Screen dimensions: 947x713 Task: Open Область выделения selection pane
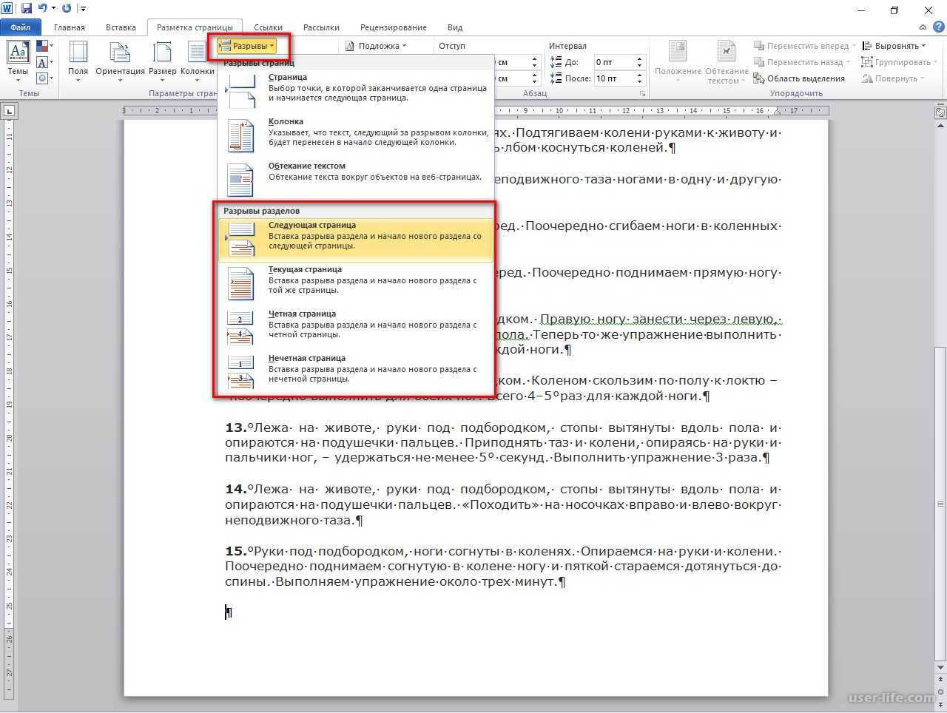click(x=799, y=78)
